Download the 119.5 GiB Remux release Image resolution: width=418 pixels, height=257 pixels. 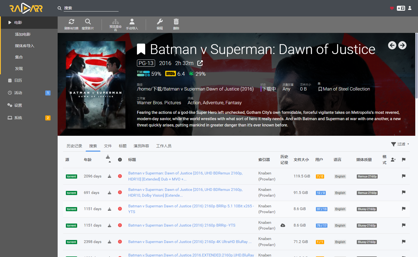(x=110, y=176)
